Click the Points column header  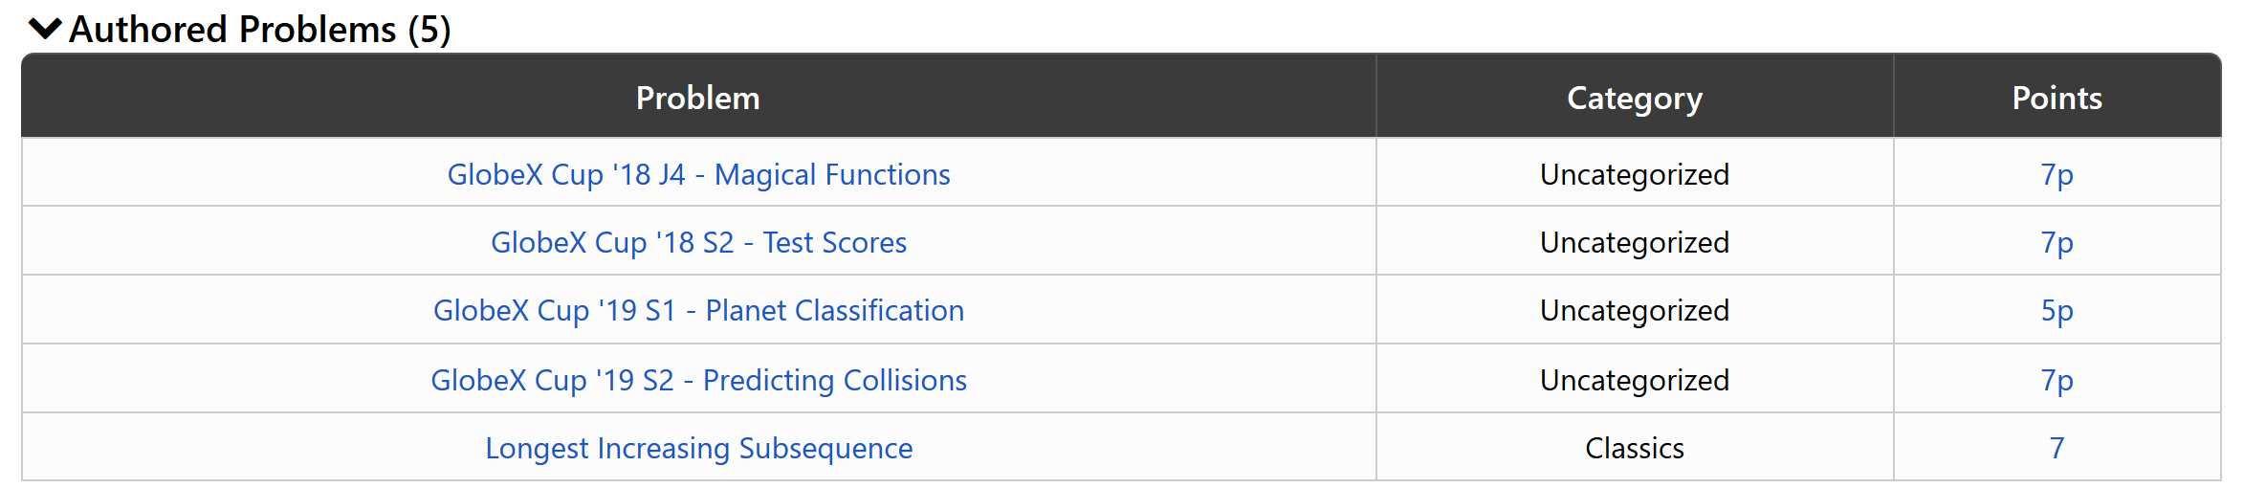tap(2057, 98)
